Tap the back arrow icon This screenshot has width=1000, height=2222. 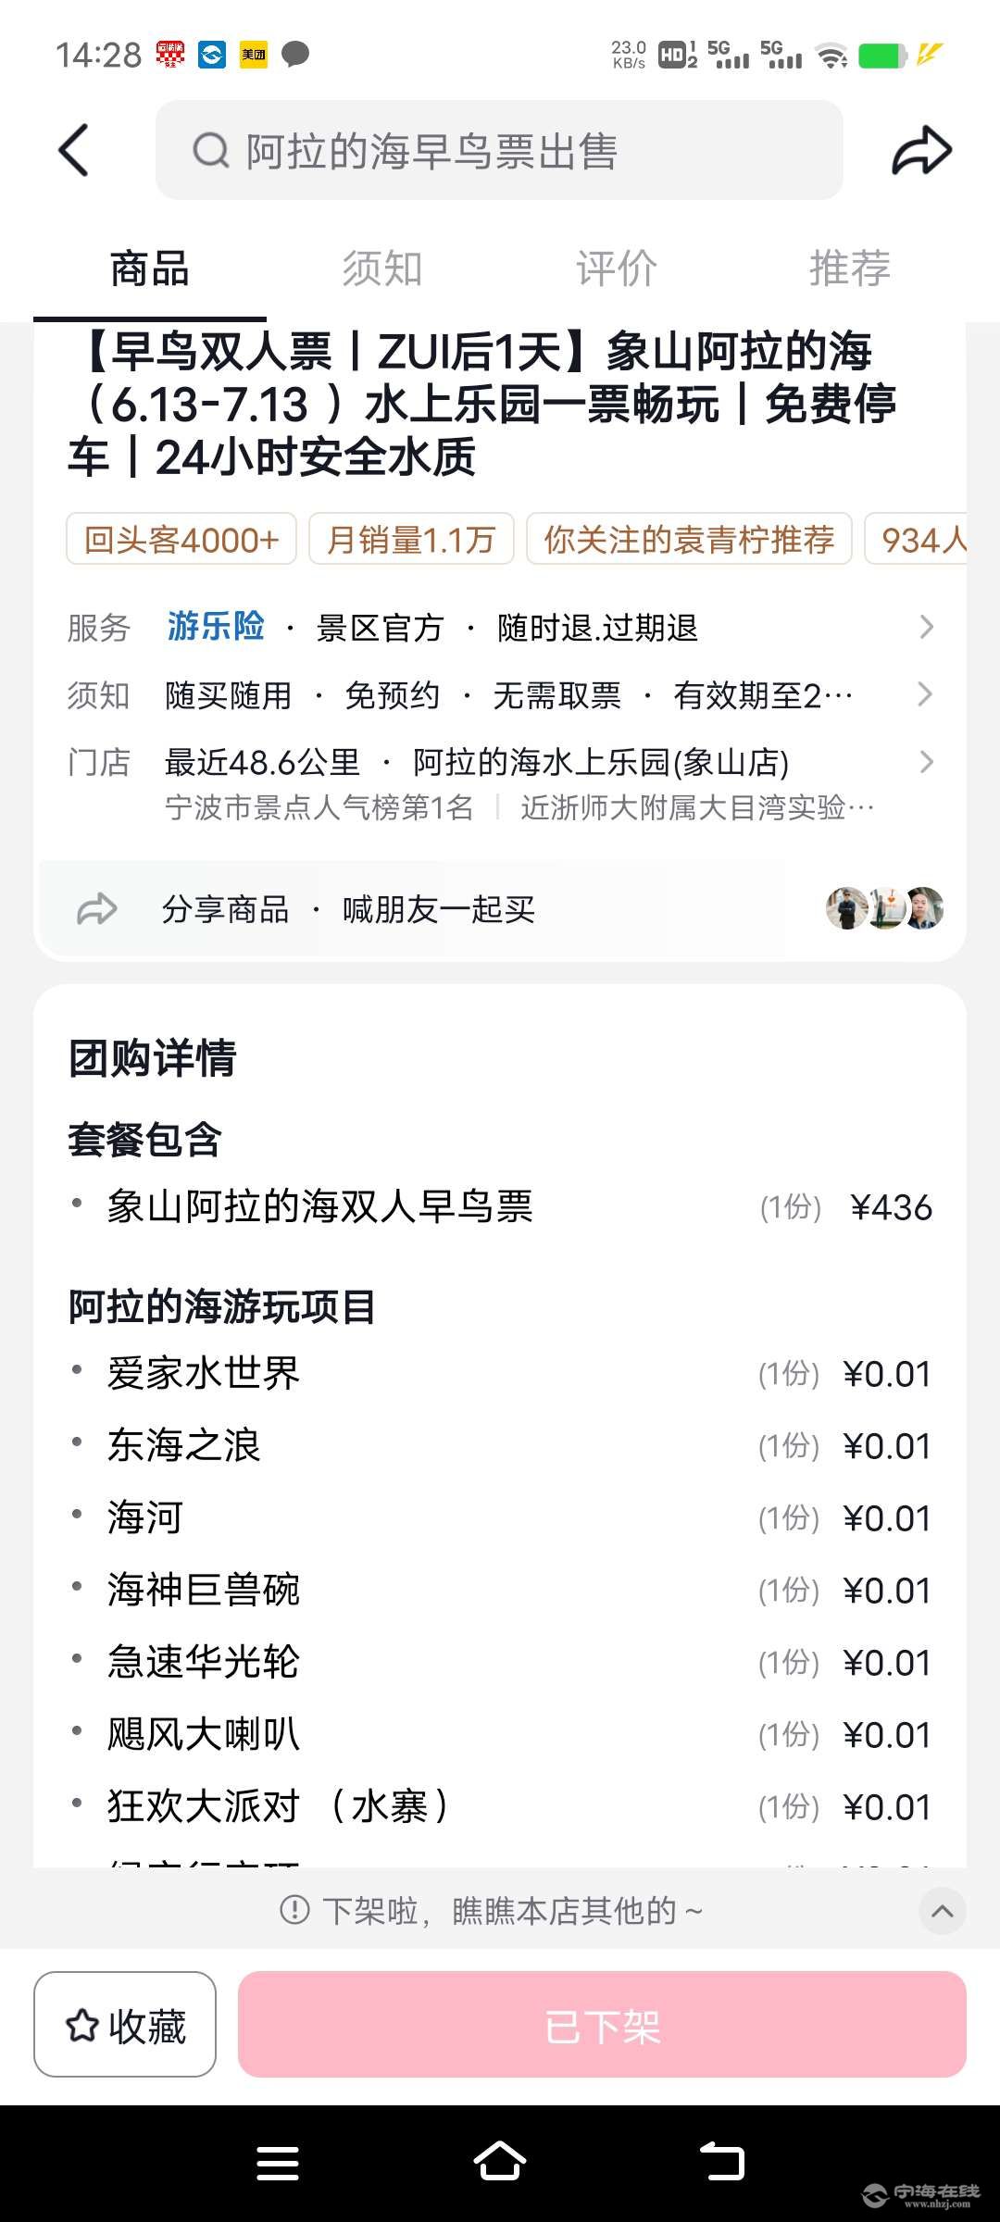click(x=74, y=150)
